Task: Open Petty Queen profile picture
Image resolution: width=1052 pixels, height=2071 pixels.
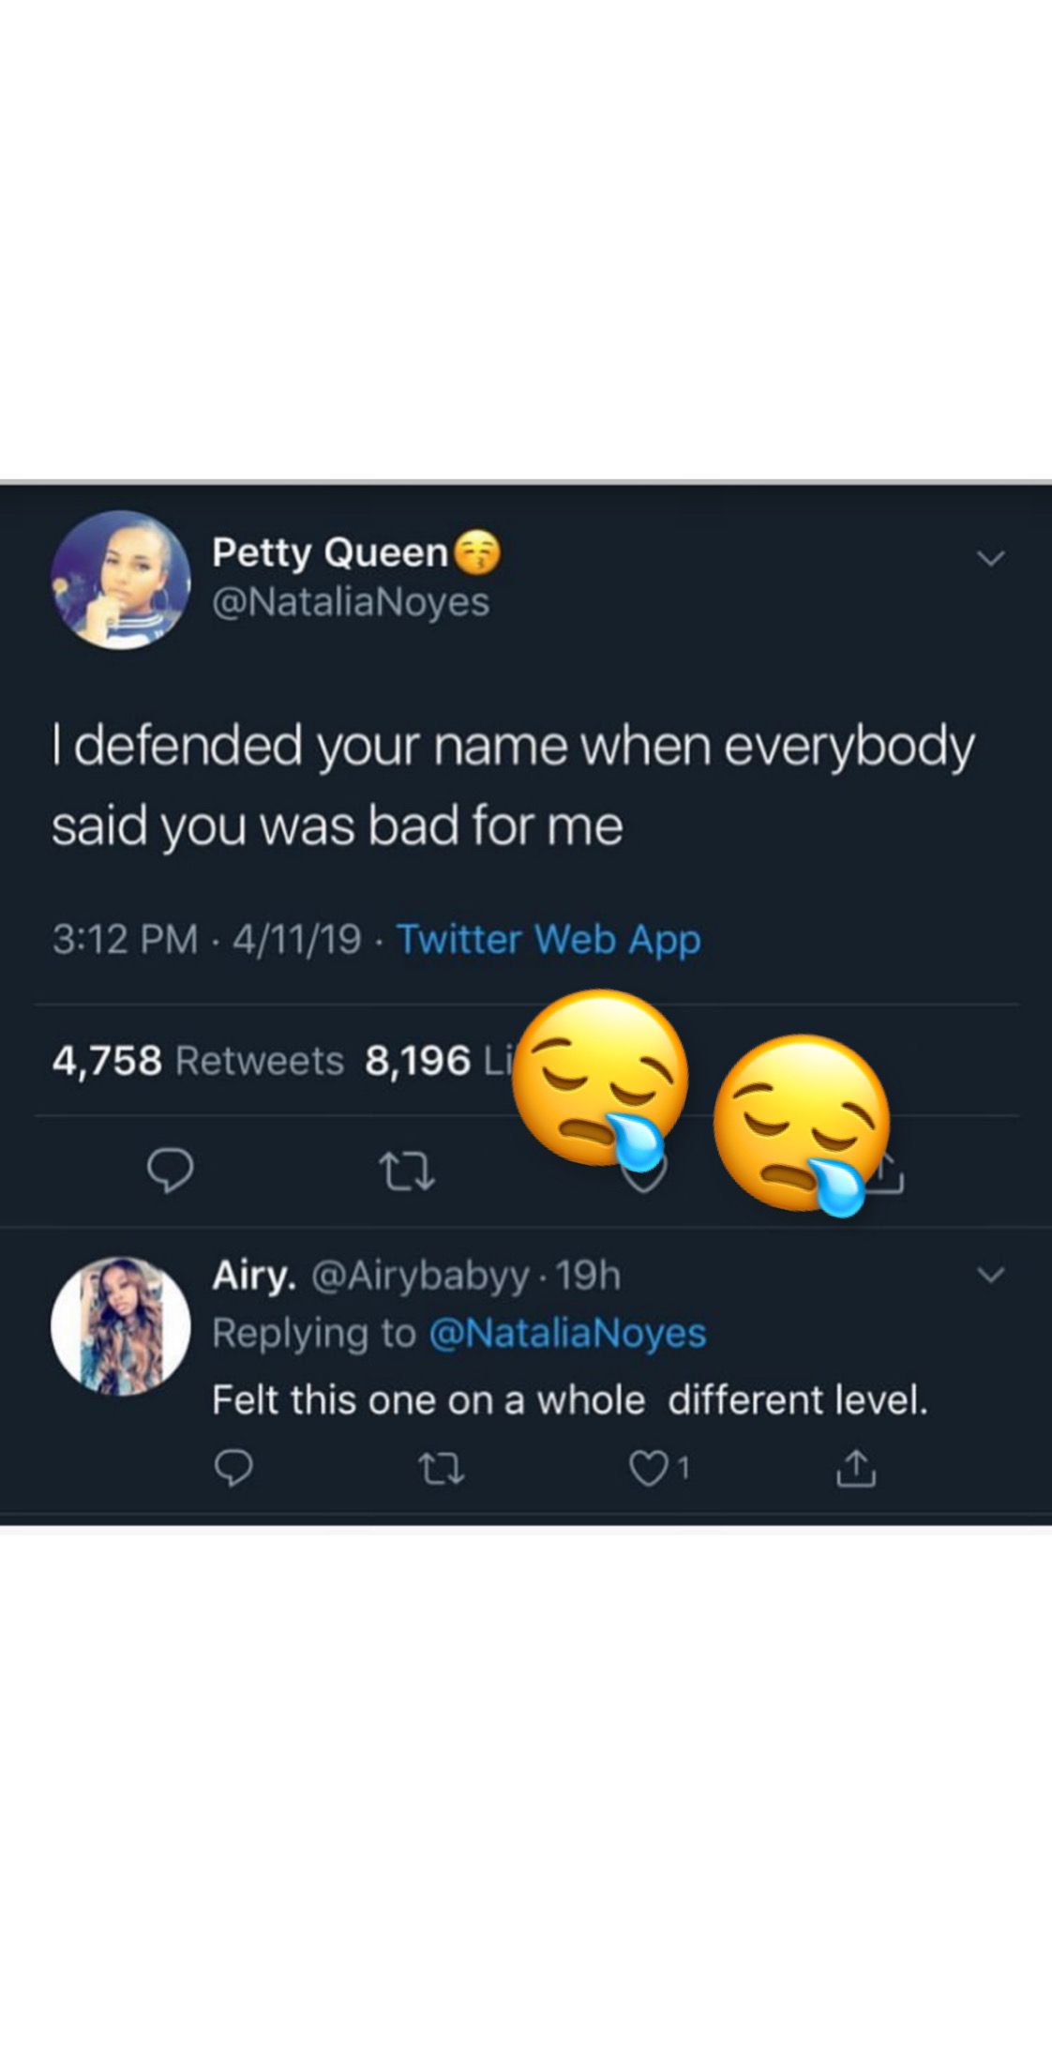Action: [x=121, y=580]
